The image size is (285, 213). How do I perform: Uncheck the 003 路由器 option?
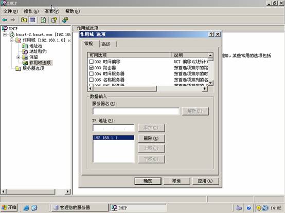pyautogui.click(x=91, y=68)
